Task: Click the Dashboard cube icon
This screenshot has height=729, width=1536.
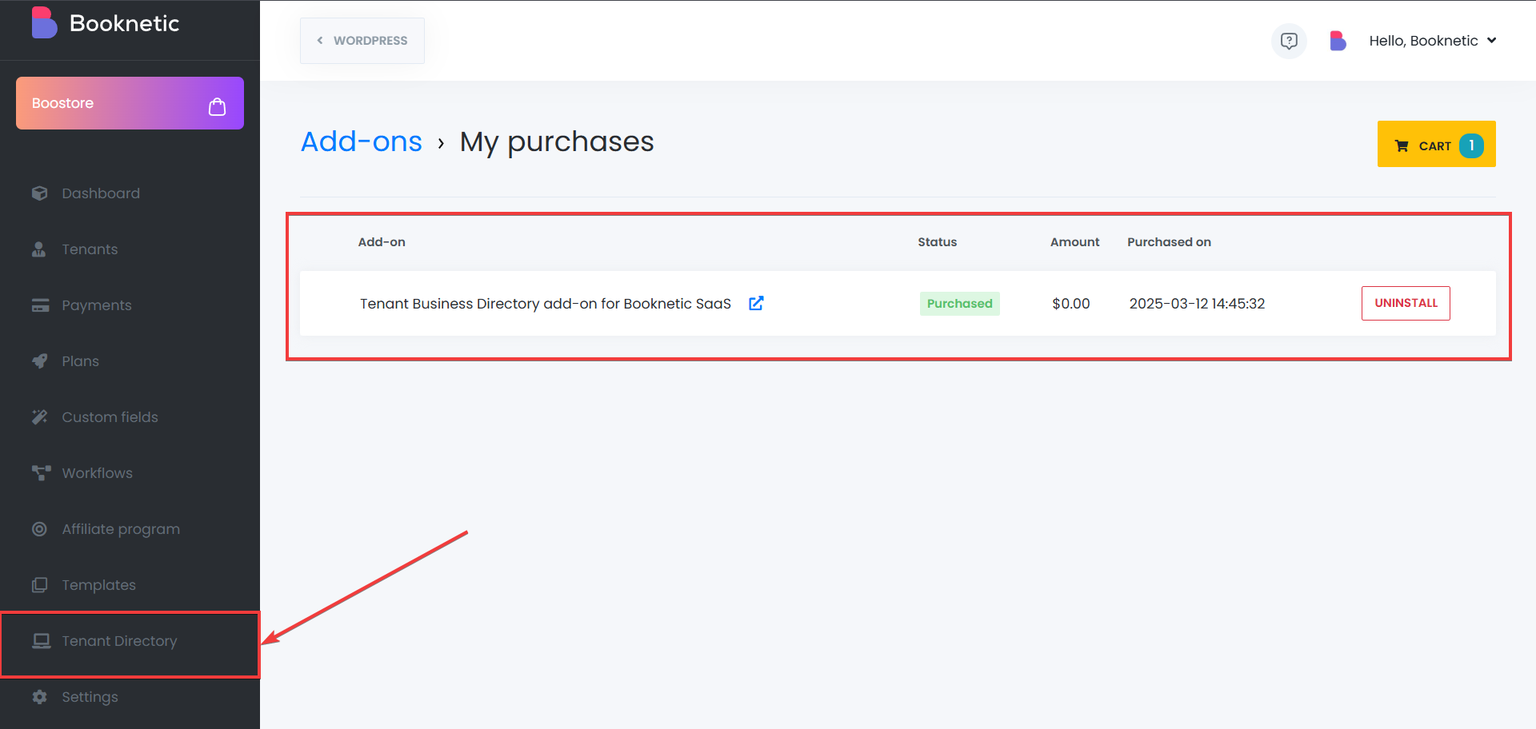Action: point(40,193)
